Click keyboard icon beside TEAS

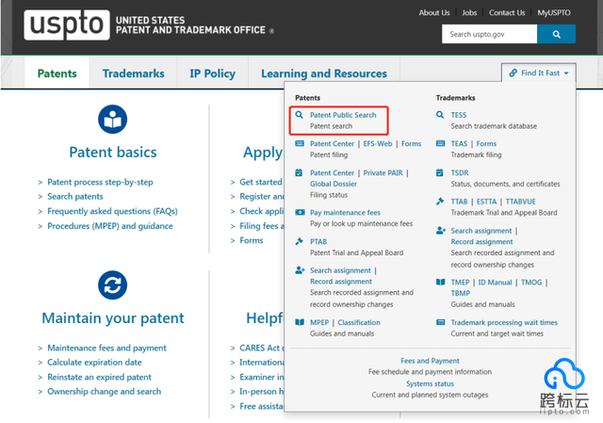coord(440,143)
